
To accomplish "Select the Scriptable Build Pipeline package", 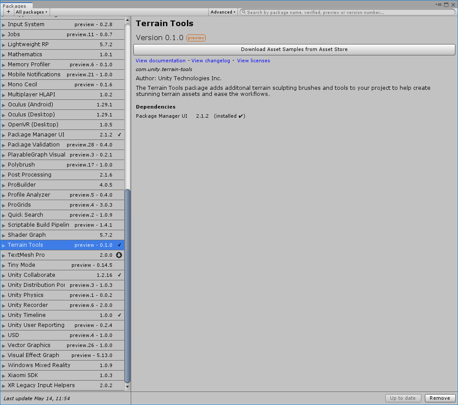I will point(62,225).
